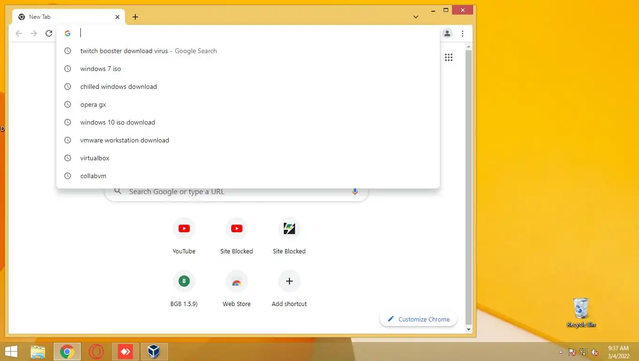Open the Web Store shortcut
This screenshot has height=361, width=639.
coord(237,290)
